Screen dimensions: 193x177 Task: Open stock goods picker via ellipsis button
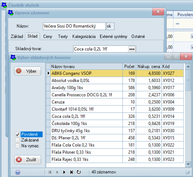click(132, 49)
